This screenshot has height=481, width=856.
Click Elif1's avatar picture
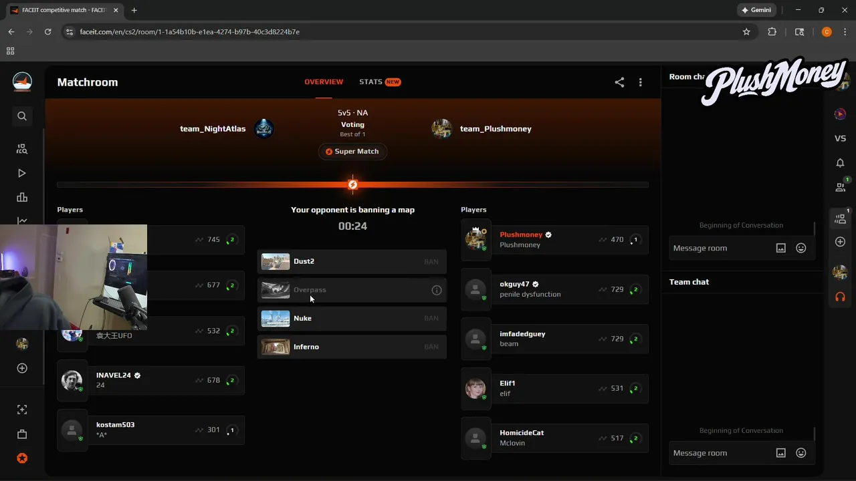tap(475, 389)
